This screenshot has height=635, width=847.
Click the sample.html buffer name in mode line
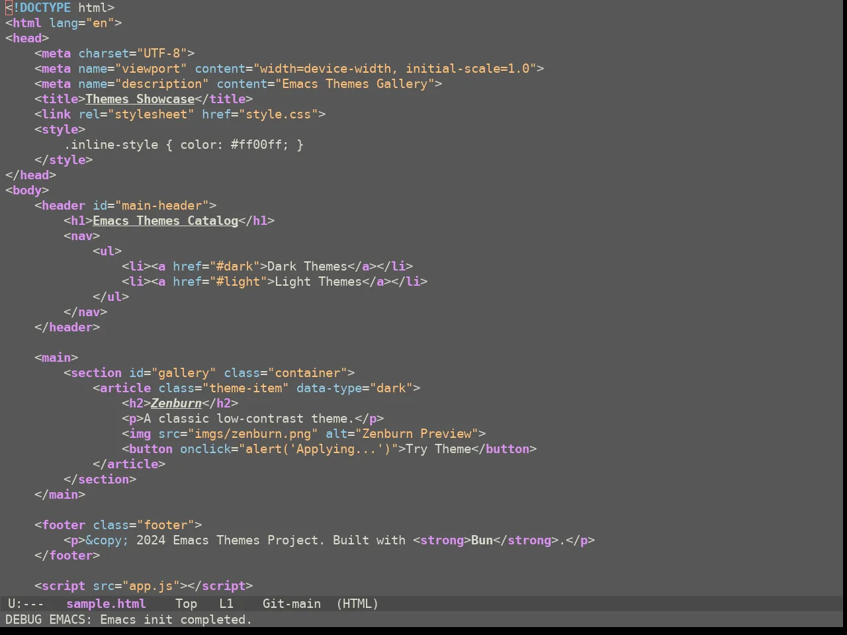tap(107, 604)
